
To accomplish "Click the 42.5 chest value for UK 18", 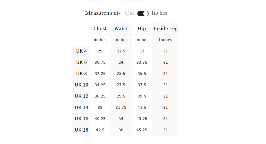I will (100, 130).
